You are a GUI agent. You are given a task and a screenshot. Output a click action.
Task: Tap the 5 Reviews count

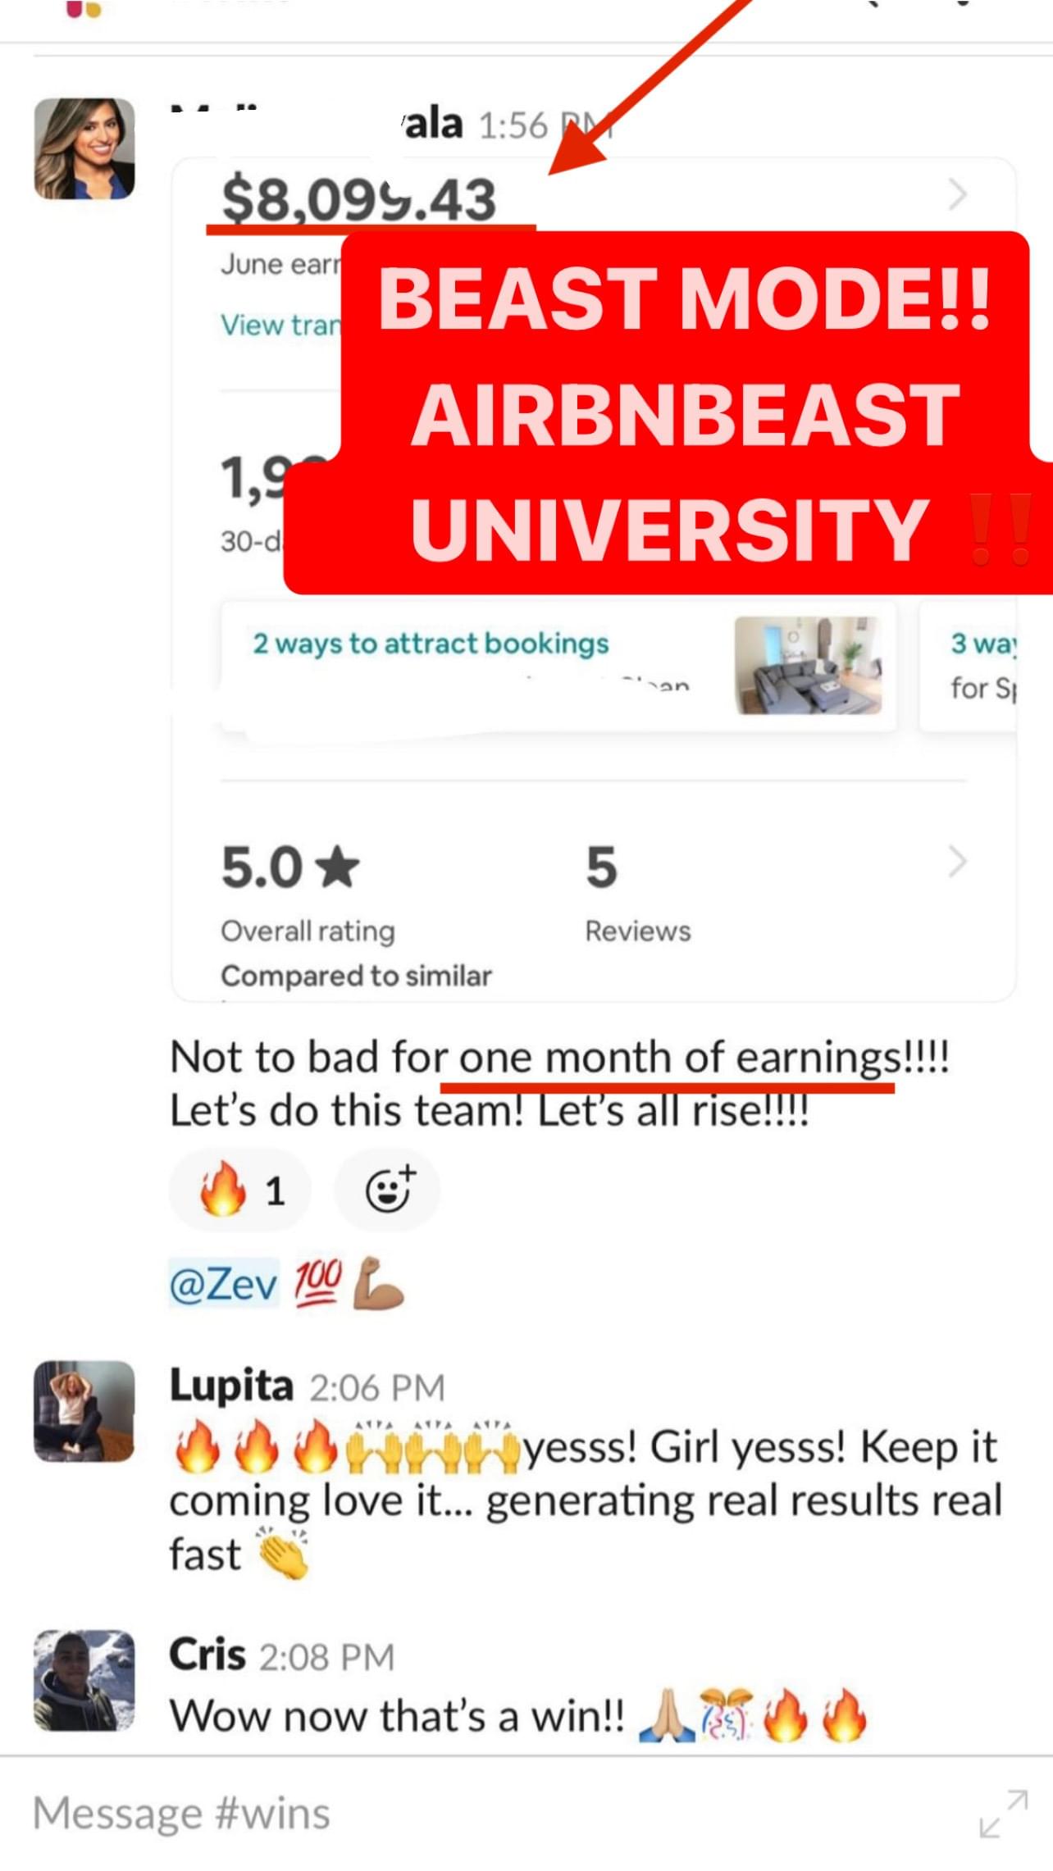[637, 894]
